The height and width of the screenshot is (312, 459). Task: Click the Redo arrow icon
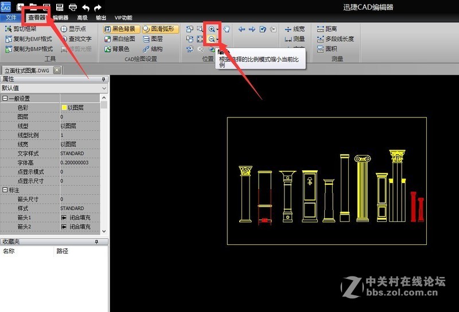point(98,7)
